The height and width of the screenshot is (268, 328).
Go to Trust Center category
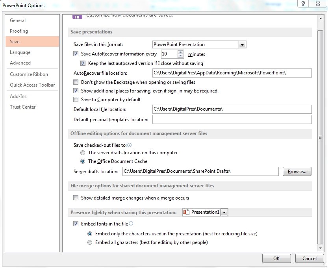pos(23,107)
